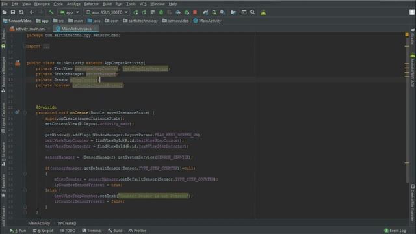
Task: Click the Apply Changes and Restart Activity icon
Action: (x=144, y=12)
